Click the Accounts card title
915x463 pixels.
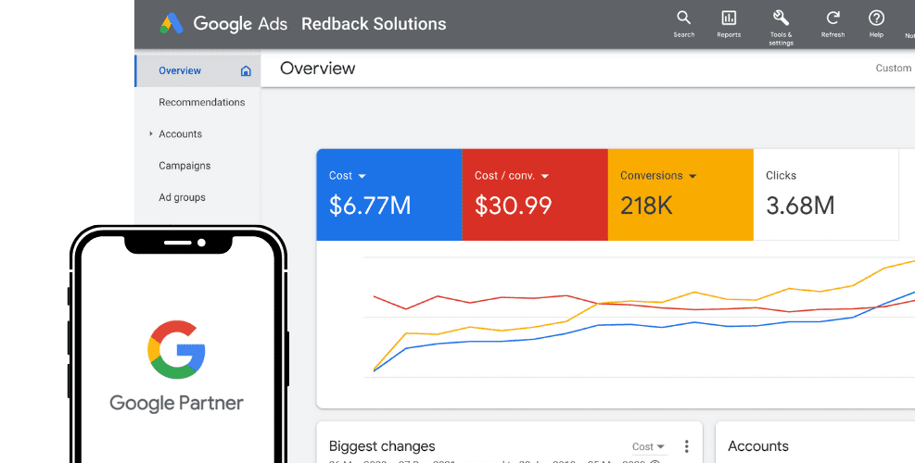(x=758, y=446)
